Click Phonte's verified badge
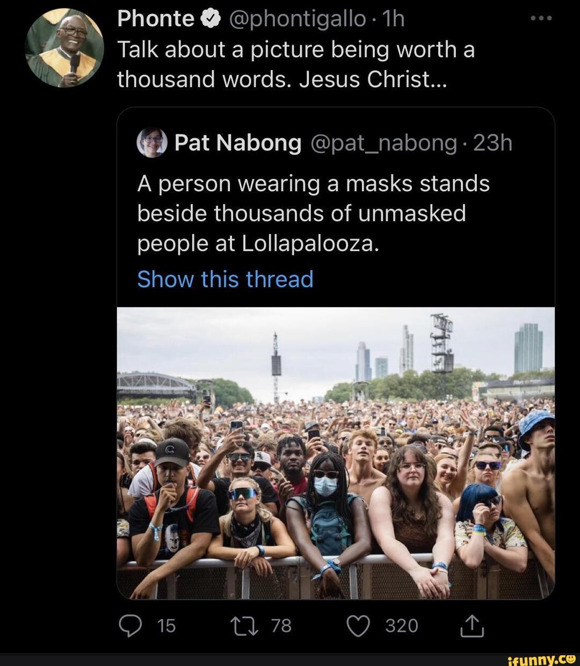The height and width of the screenshot is (666, 580). pyautogui.click(x=211, y=20)
